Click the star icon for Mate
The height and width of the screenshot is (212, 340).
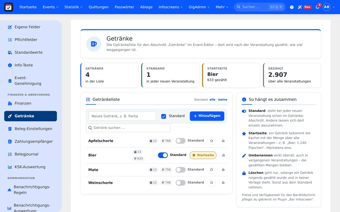pos(212,170)
